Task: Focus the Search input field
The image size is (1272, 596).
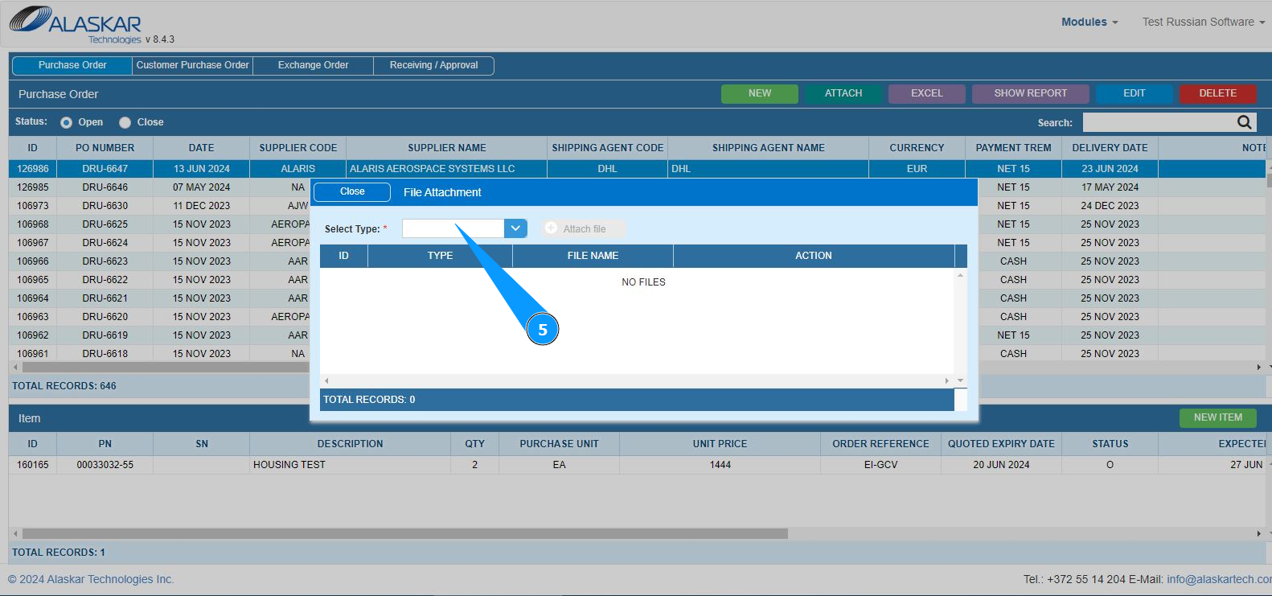Action: tap(1159, 122)
